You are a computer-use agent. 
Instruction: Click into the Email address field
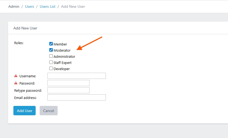pyautogui.click(x=77, y=98)
